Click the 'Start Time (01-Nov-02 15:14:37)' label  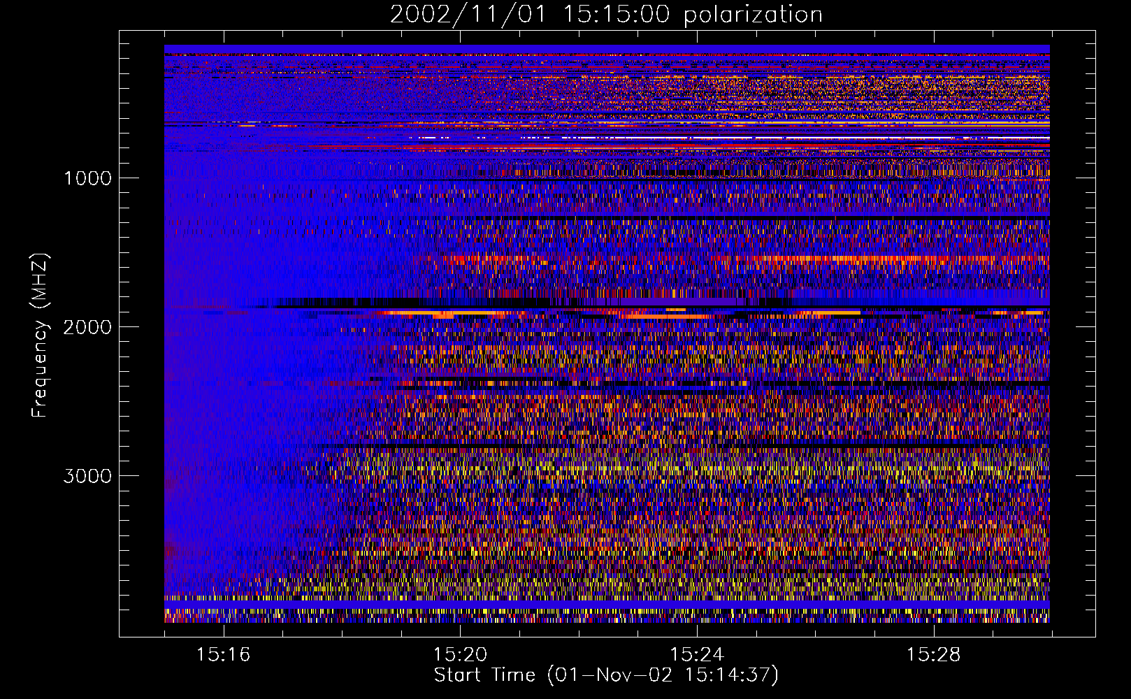[606, 675]
